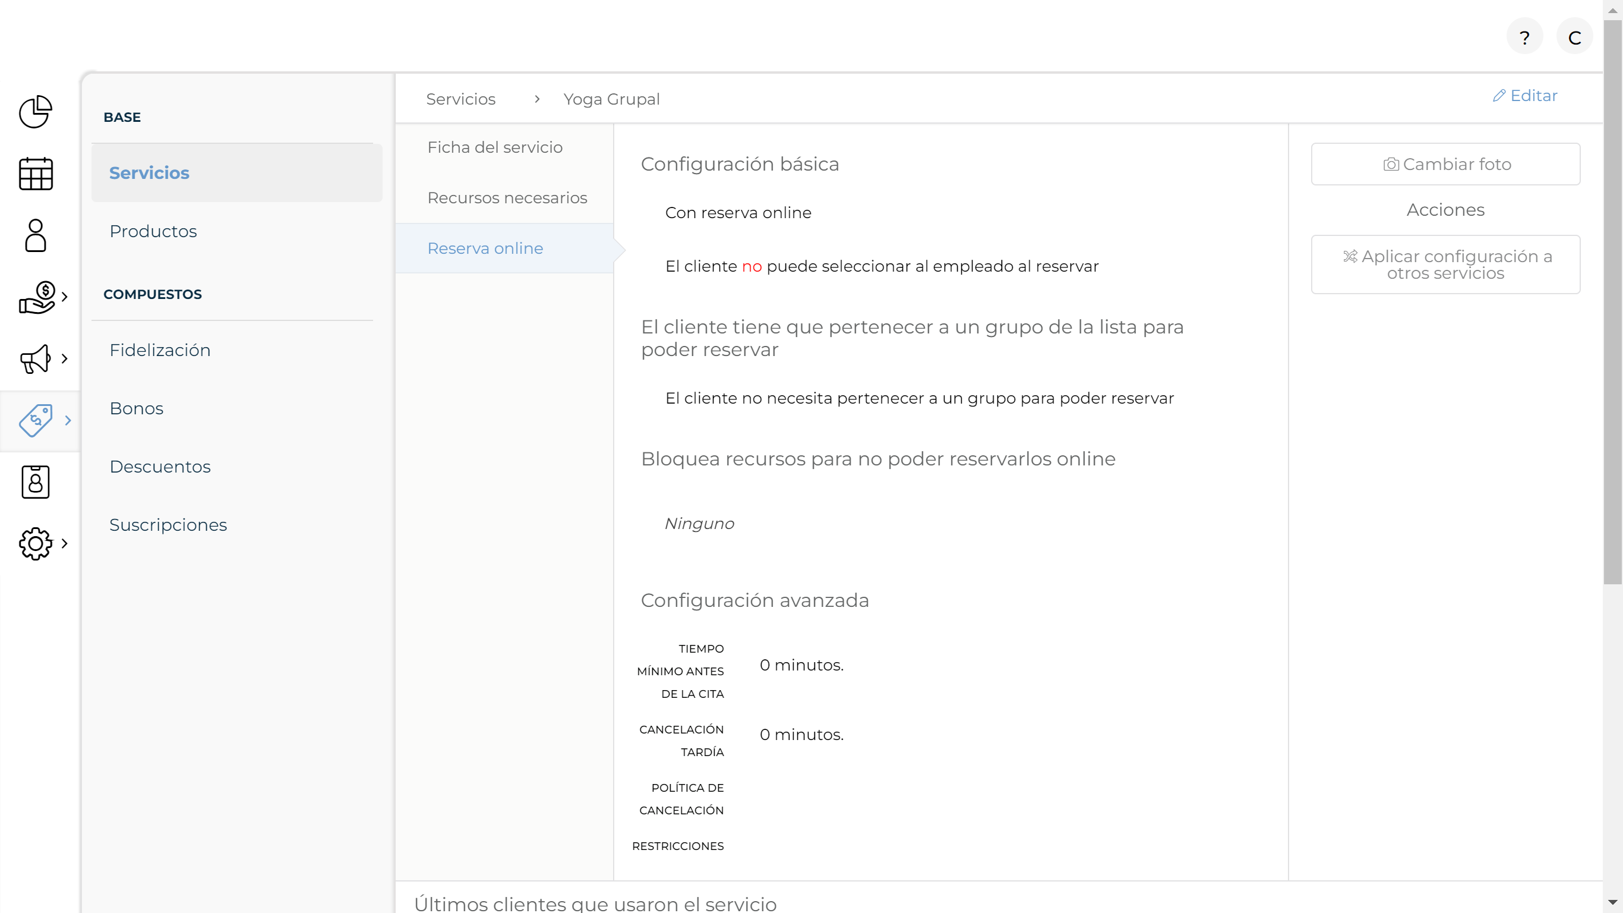
Task: Open the calendar grid icon in sidebar
Action: pyautogui.click(x=35, y=174)
